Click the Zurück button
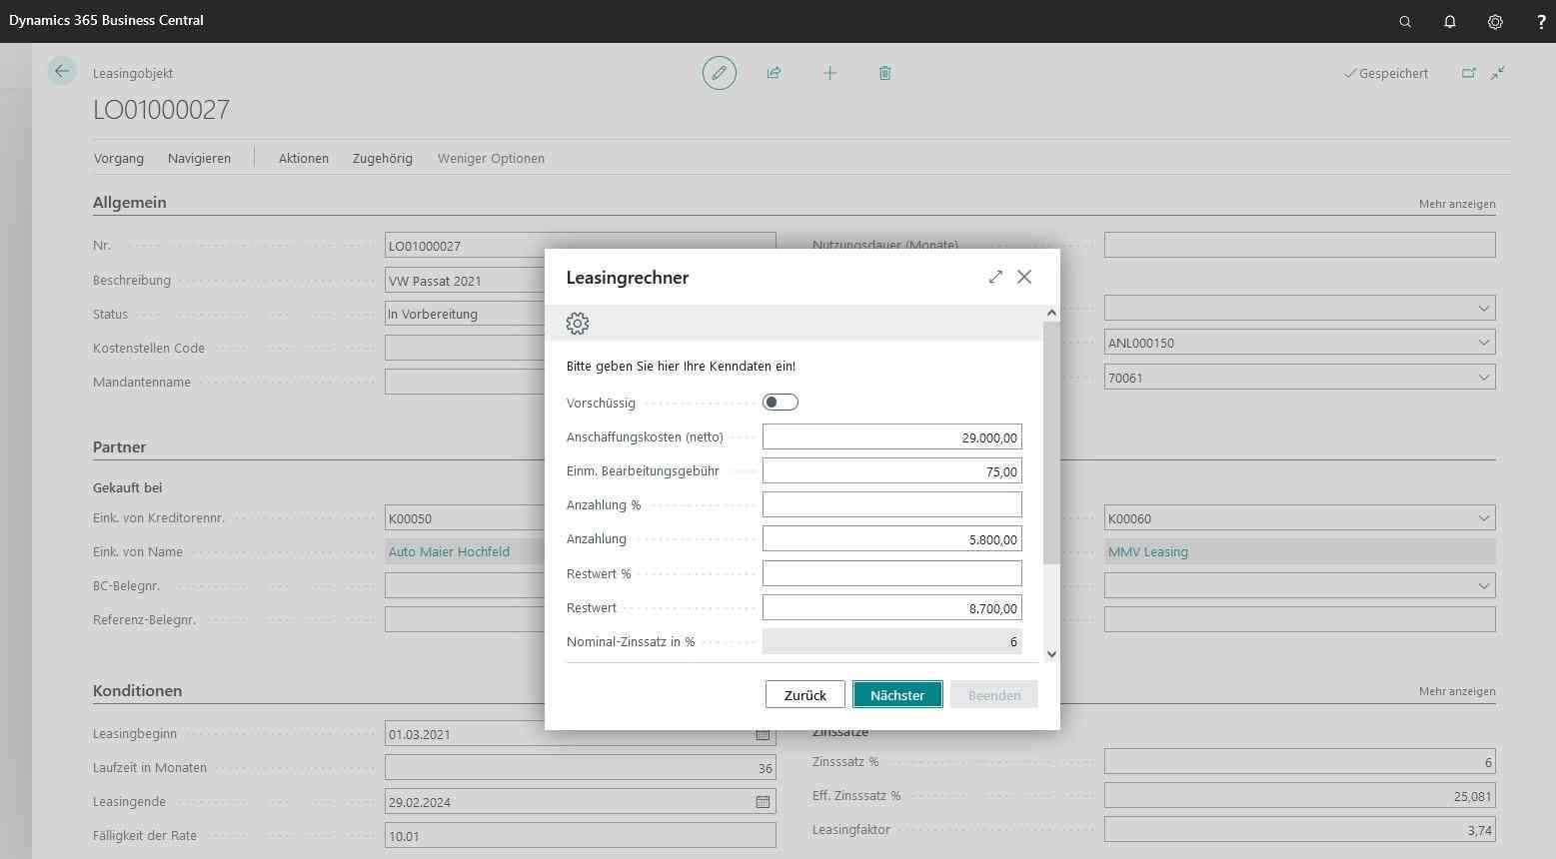Viewport: 1556px width, 859px height. coord(804,695)
